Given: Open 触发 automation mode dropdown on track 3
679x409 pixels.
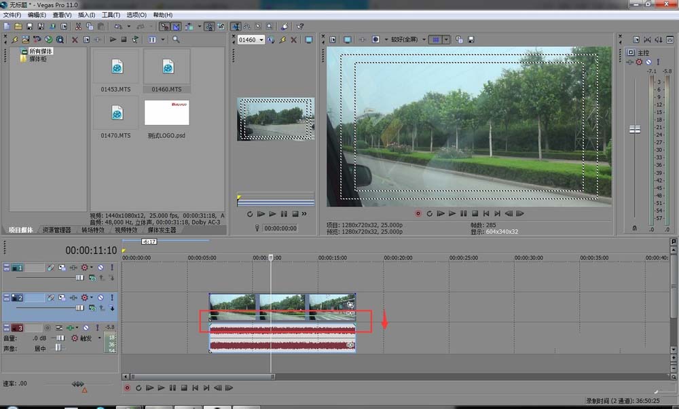Looking at the screenshot, I should pos(99,338).
